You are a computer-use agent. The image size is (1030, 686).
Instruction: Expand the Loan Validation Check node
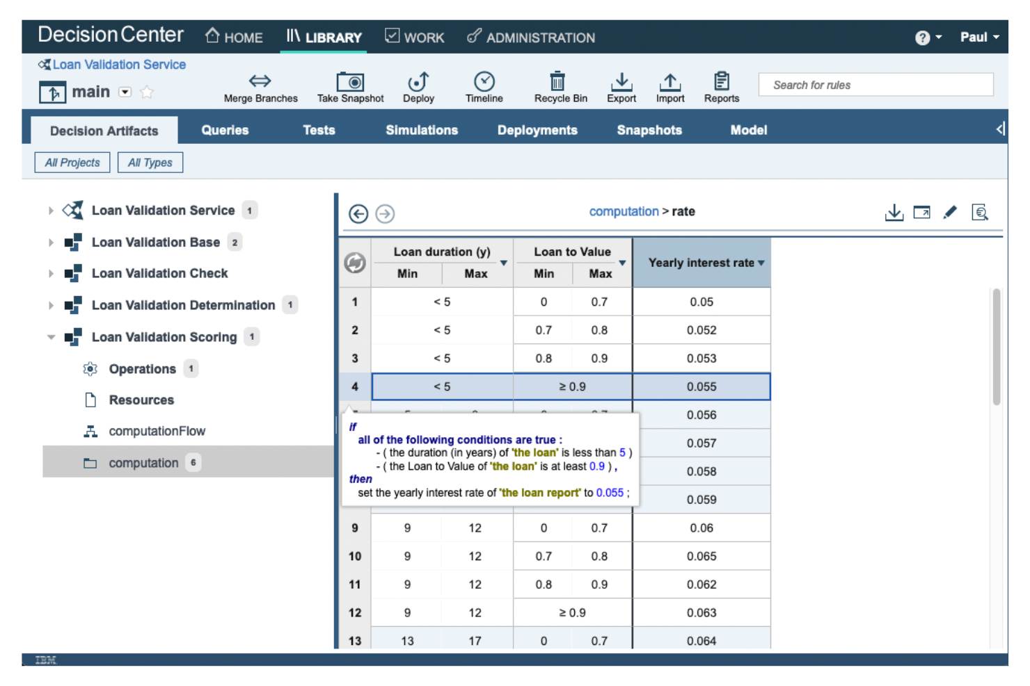pyautogui.click(x=51, y=273)
